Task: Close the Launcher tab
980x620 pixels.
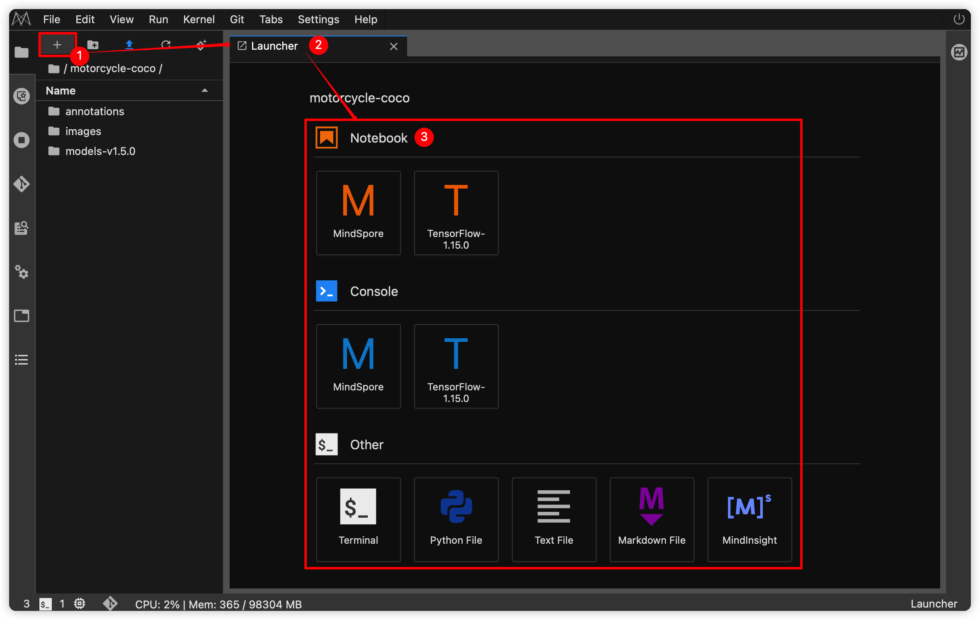Action: 394,46
